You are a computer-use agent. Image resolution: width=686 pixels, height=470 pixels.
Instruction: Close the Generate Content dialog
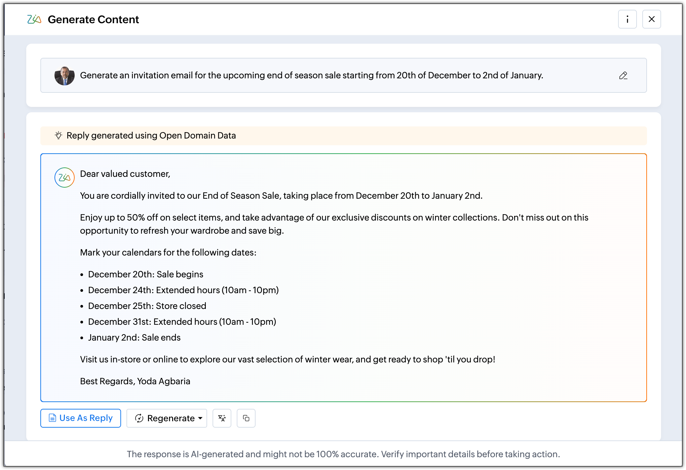(651, 19)
